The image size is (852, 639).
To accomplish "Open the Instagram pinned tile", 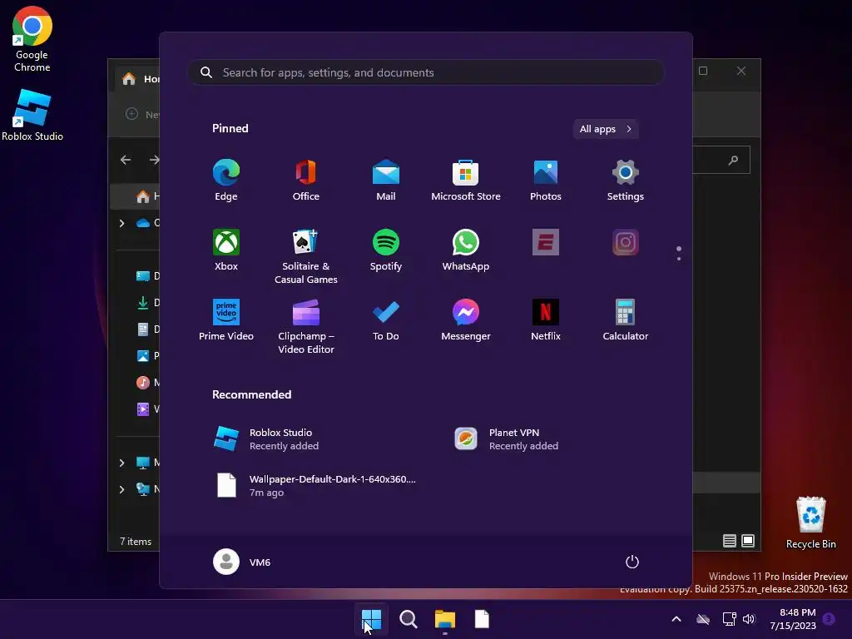I will pos(626,242).
